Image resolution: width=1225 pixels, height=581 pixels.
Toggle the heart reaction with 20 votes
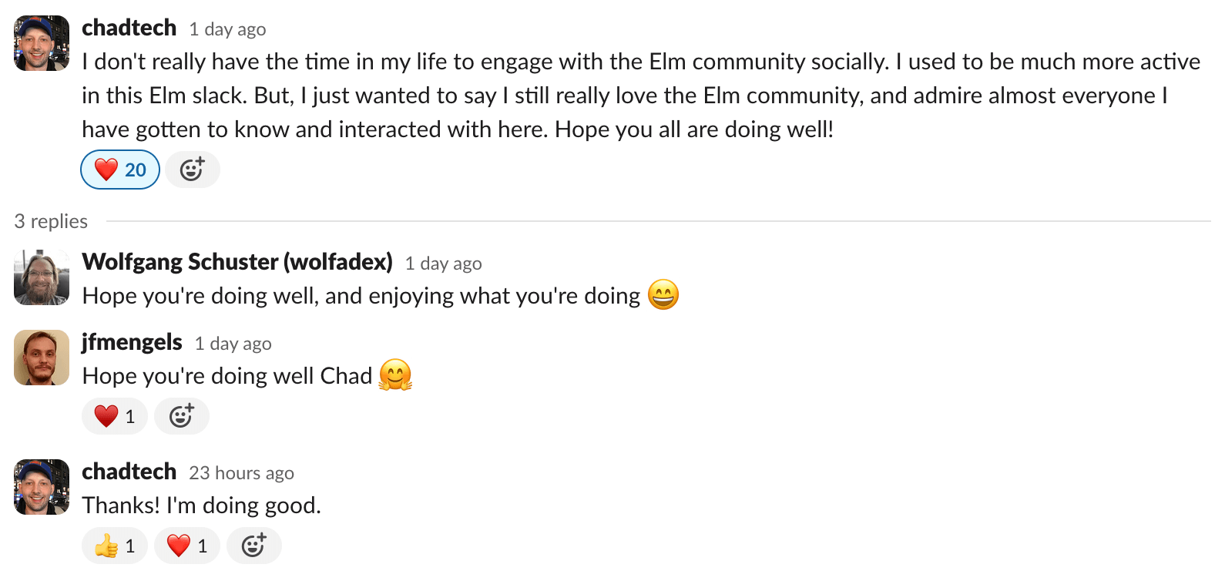[120, 170]
